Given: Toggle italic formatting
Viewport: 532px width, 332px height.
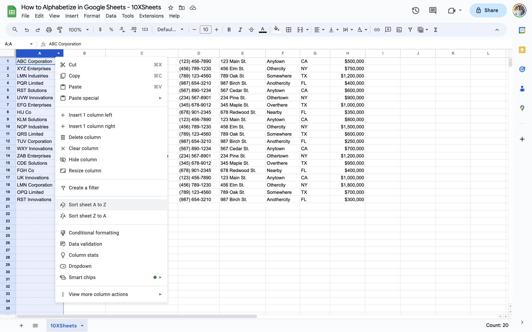Looking at the screenshot, I should click(240, 30).
